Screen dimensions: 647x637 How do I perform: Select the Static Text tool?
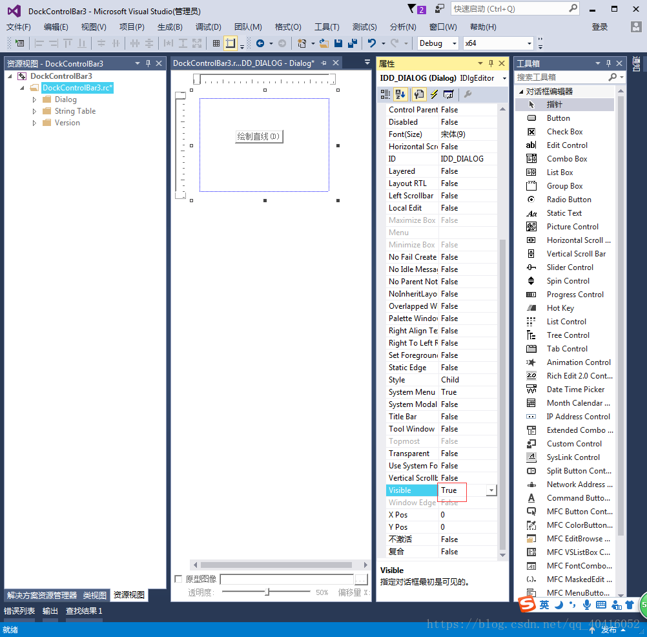tap(565, 213)
